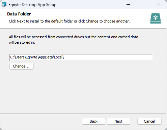Viewport: 167px width, 130px height.
Task: Click the "C:" drive part of path
Action: [12, 57]
